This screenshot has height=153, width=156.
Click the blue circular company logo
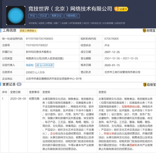click(16, 16)
